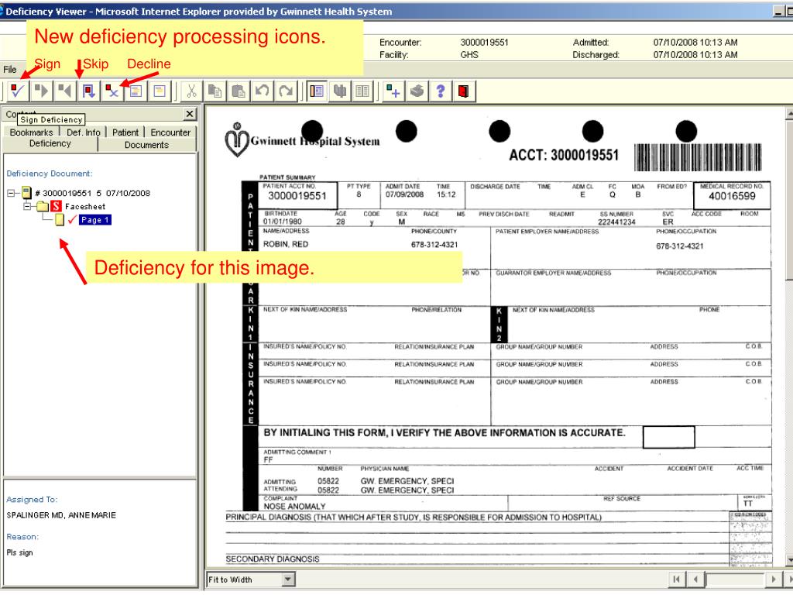Viewport: 793px width, 595px height.
Task: Click the second note icon before scissors
Action: pyautogui.click(x=160, y=91)
